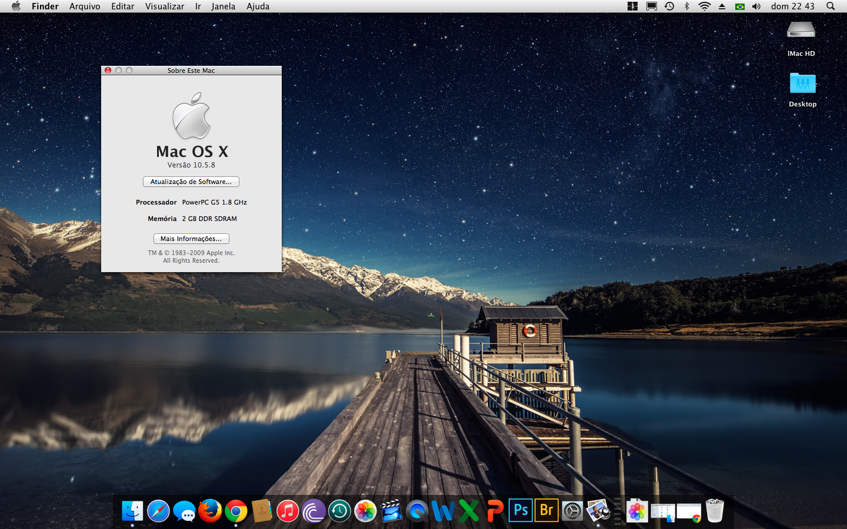Launch Adobe Bridge from the dock
847x529 pixels.
(x=546, y=510)
